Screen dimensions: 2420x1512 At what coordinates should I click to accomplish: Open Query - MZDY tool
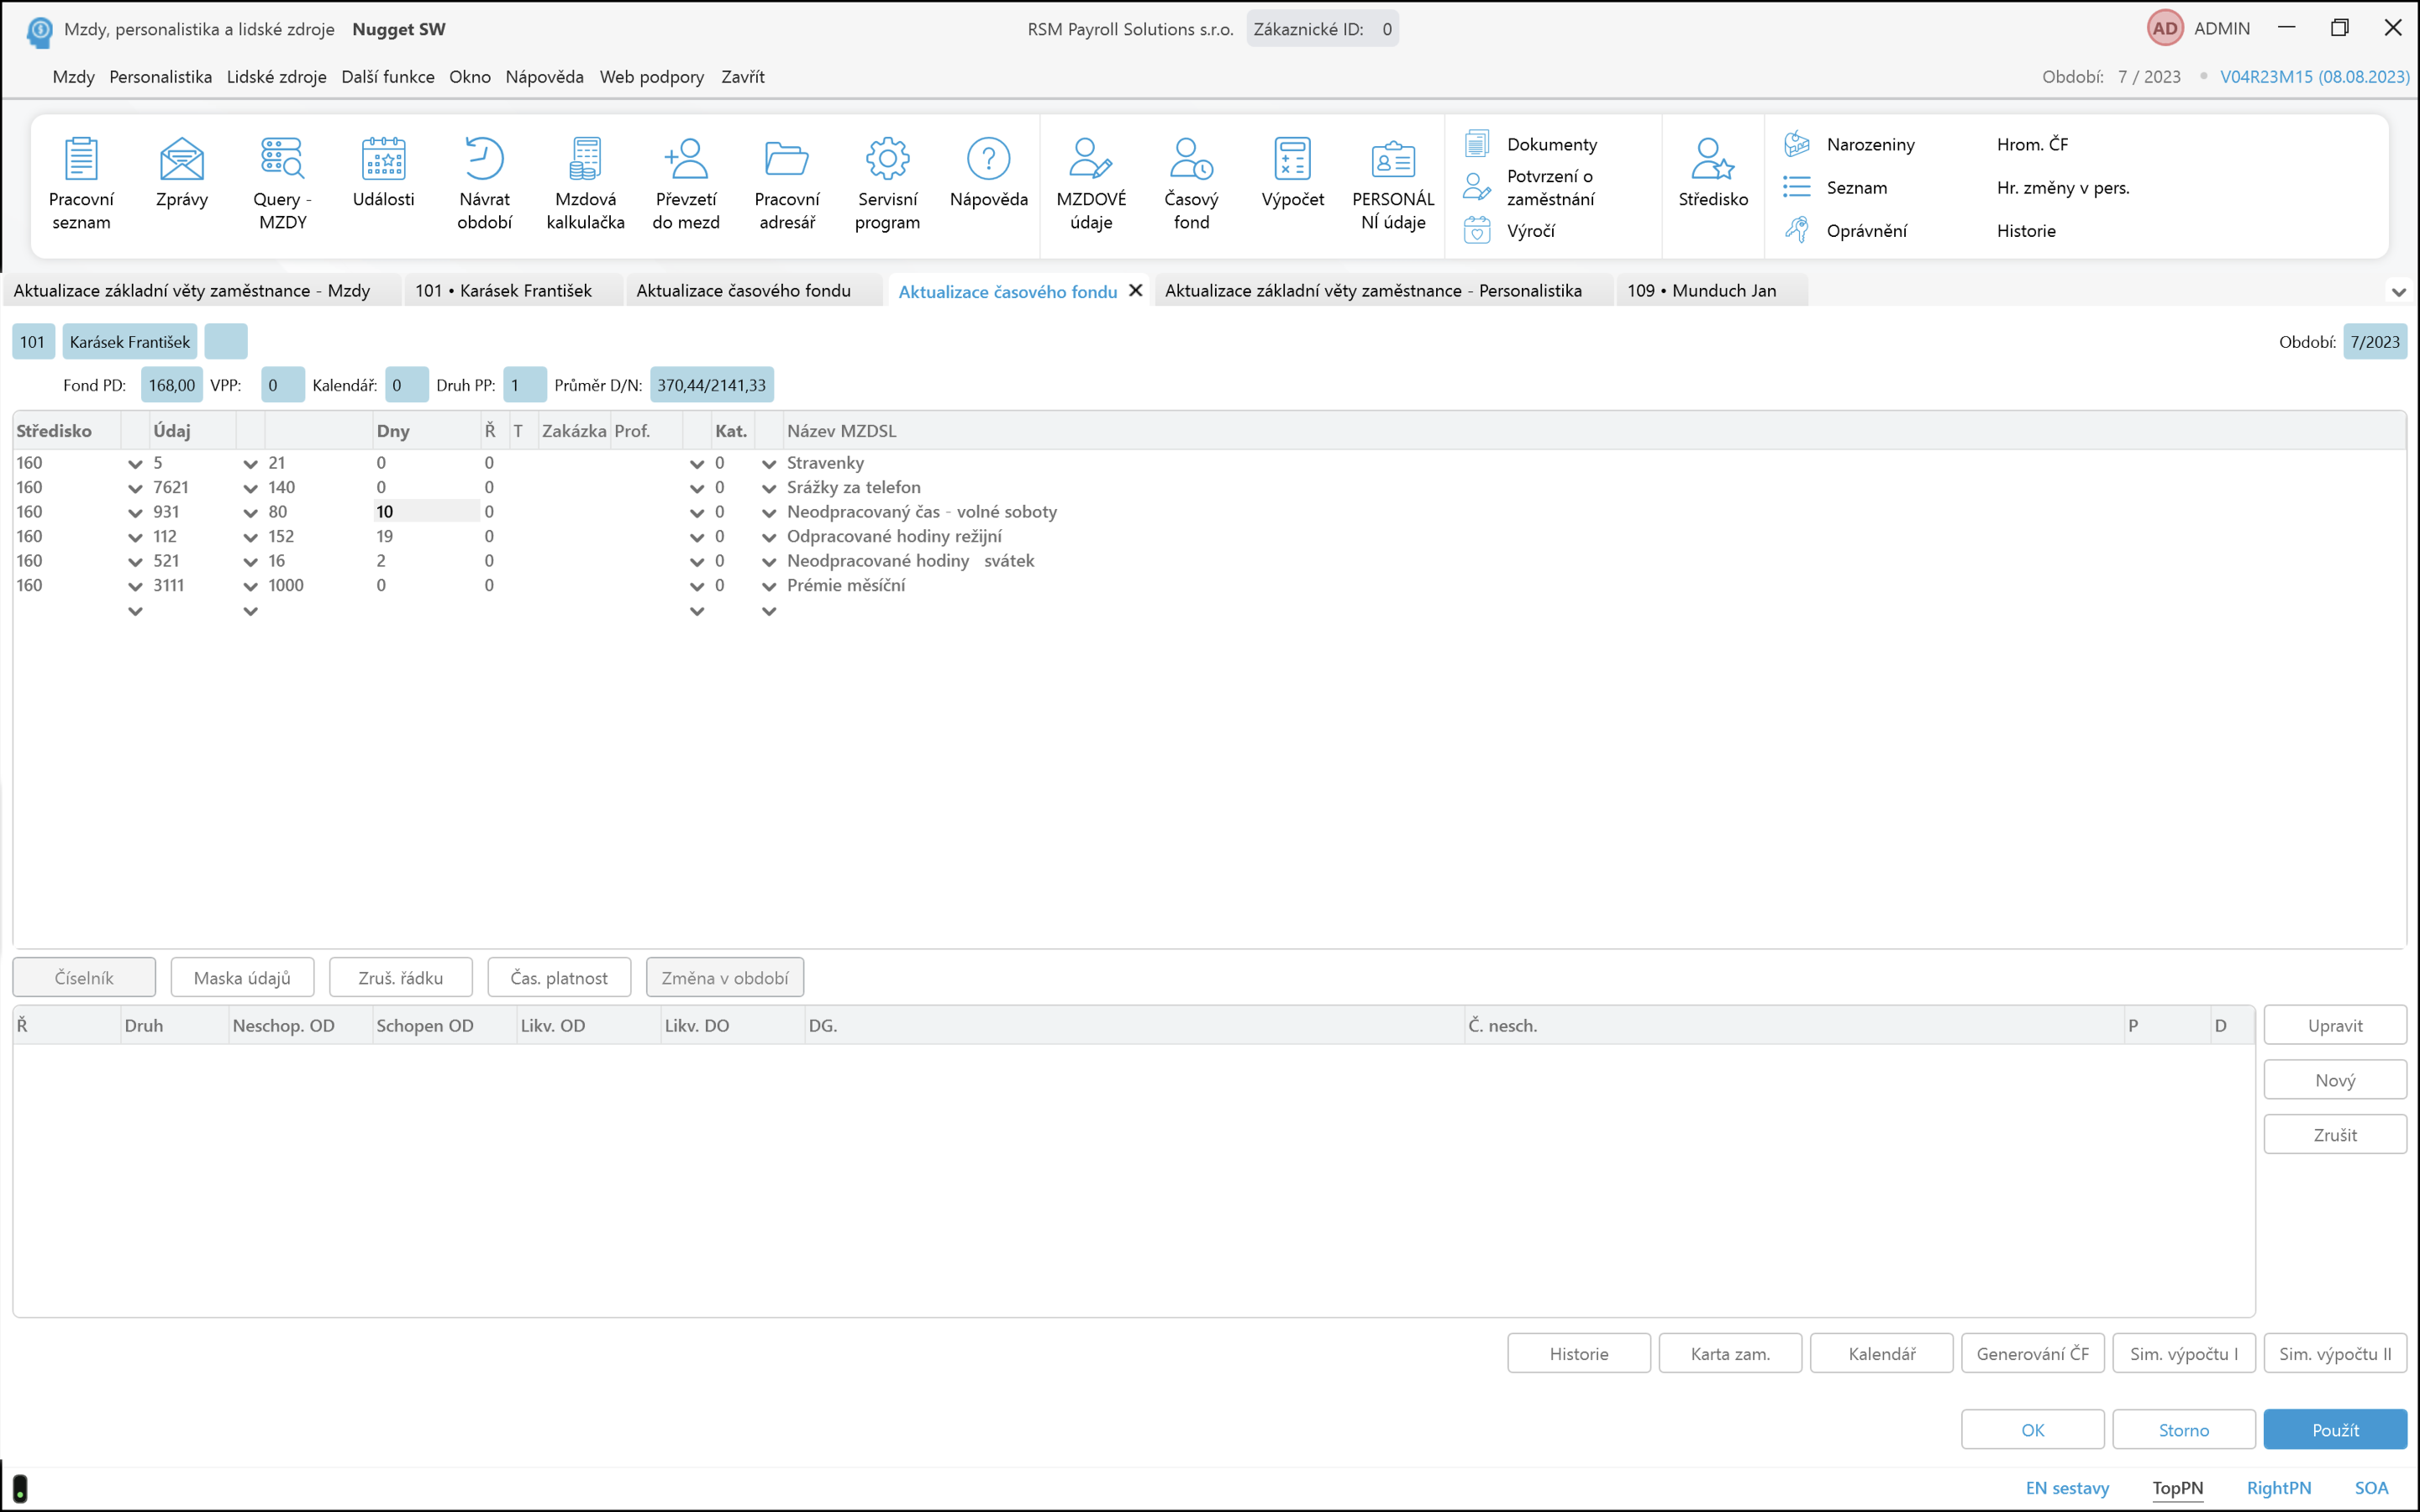point(282,160)
